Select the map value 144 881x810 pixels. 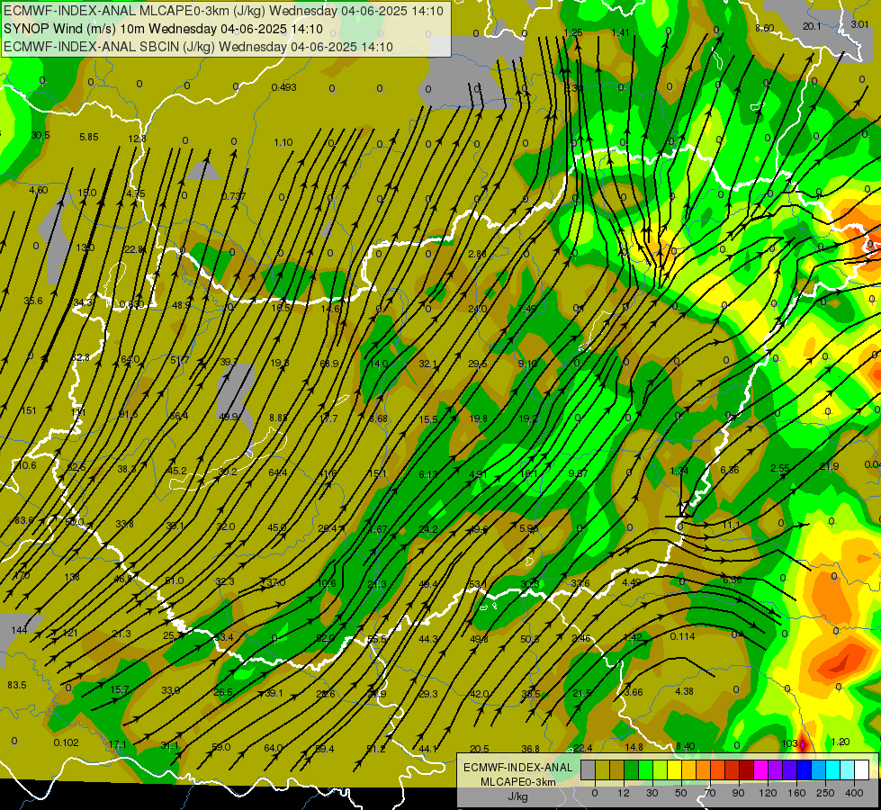(x=19, y=630)
